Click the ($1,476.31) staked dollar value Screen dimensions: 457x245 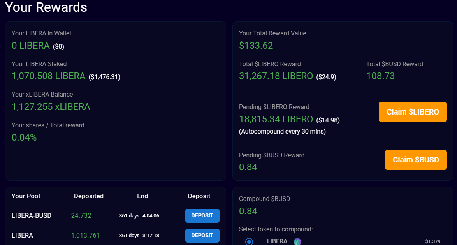[104, 77]
